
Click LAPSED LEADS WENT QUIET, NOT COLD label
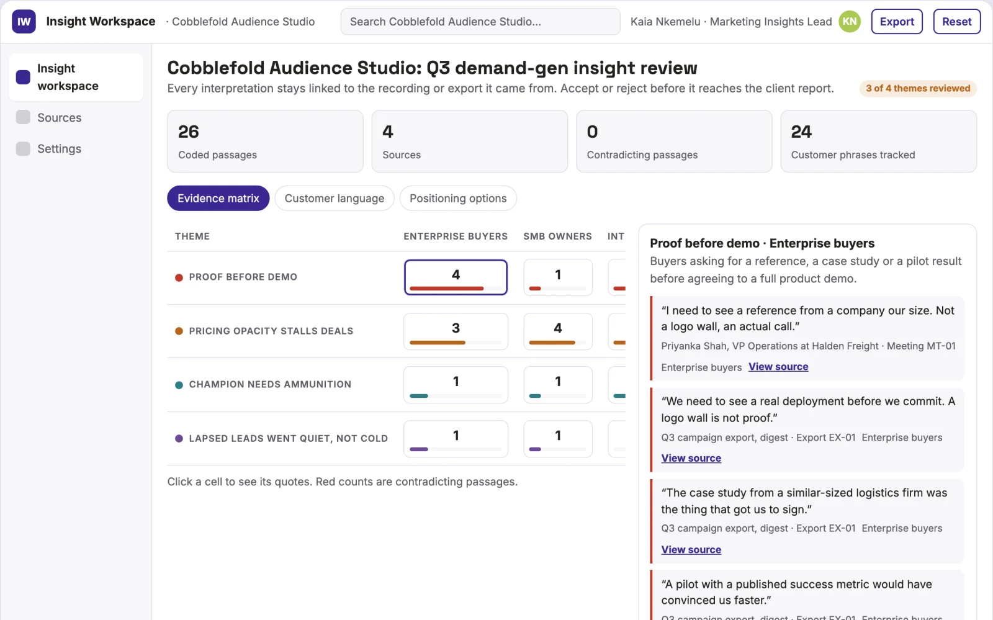[x=288, y=439]
